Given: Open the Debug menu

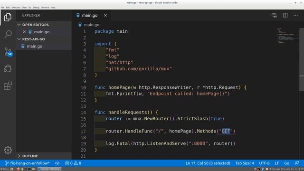Looking at the screenshot, I should pyautogui.click(x=36, y=8).
